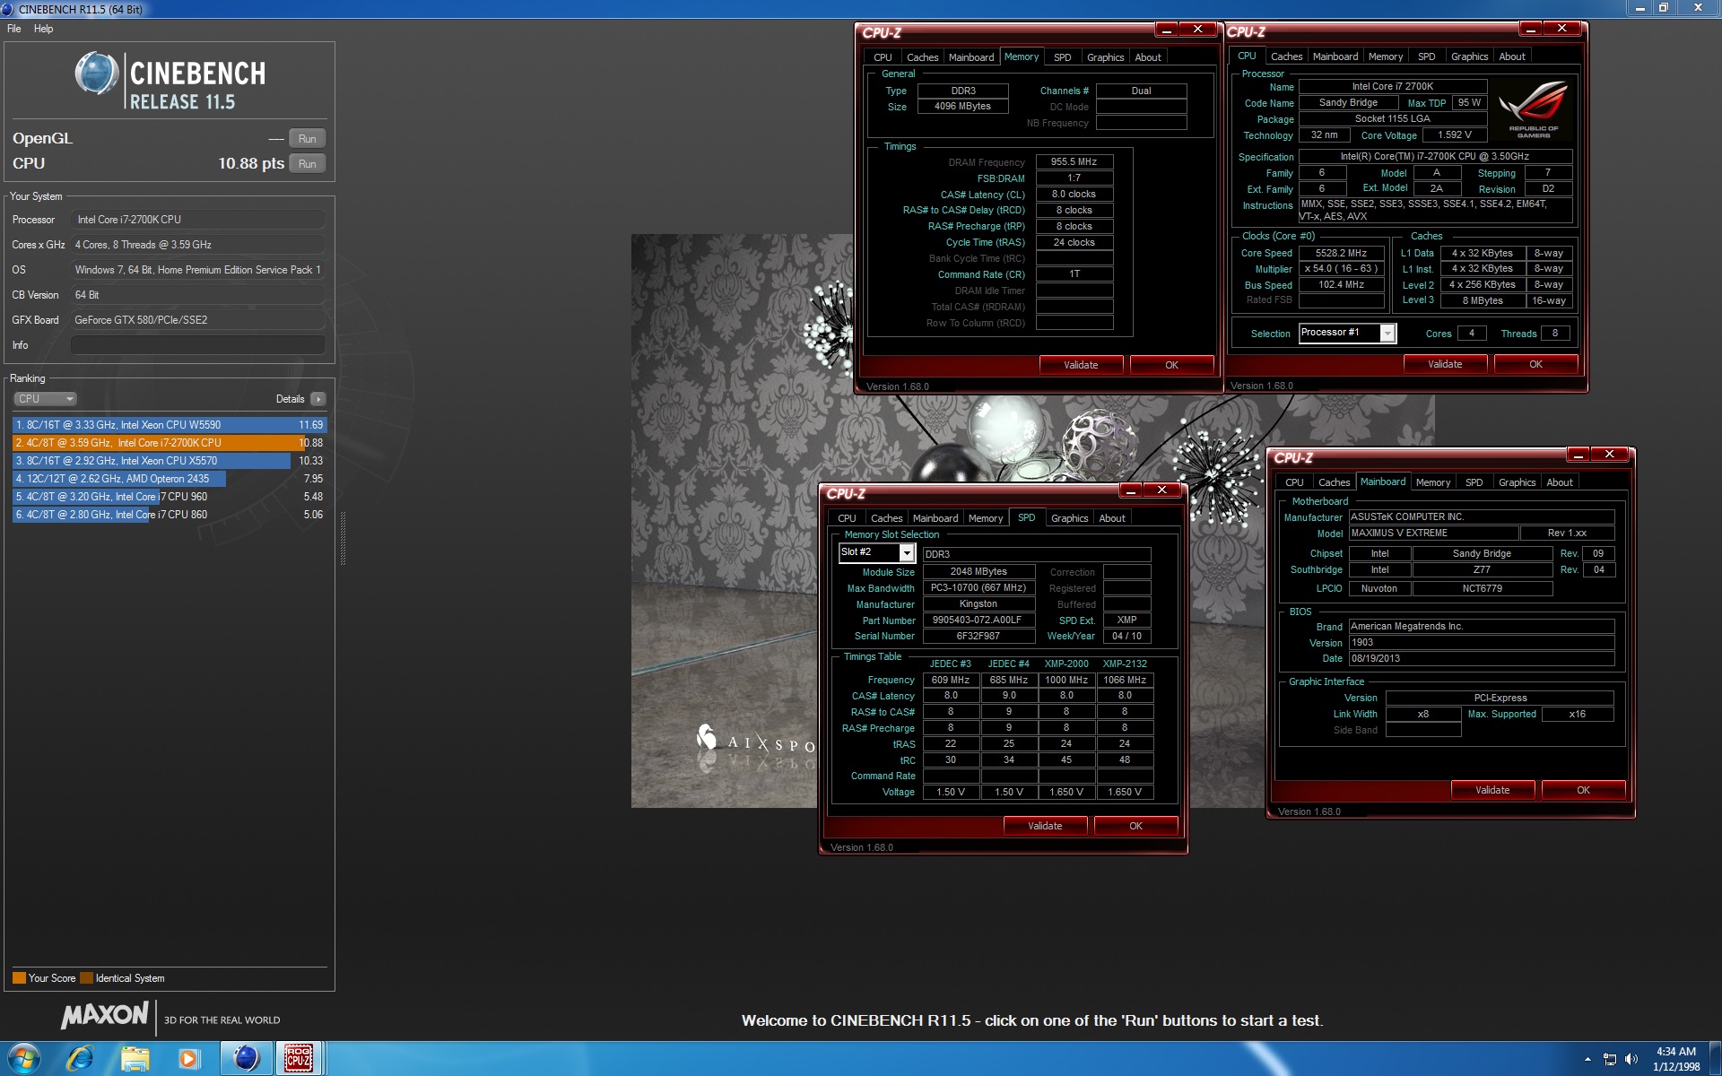Show hidden tray icons arrow
Viewport: 1722px width, 1076px height.
[x=1587, y=1059]
